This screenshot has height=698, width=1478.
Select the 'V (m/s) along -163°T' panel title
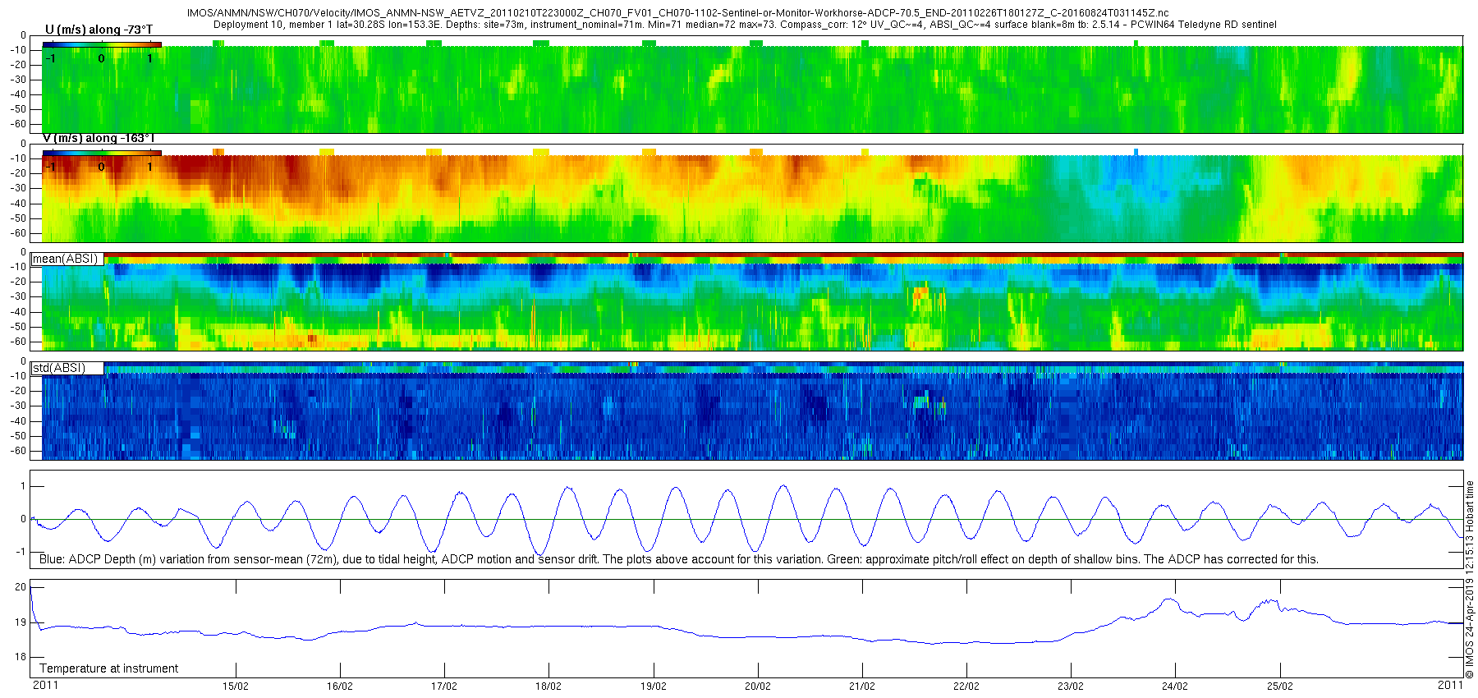tap(99, 138)
